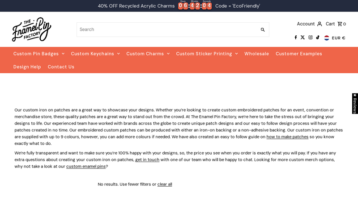Expand the Custom Sticker Printing menu
The width and height of the screenshot is (358, 201).
(x=207, y=54)
